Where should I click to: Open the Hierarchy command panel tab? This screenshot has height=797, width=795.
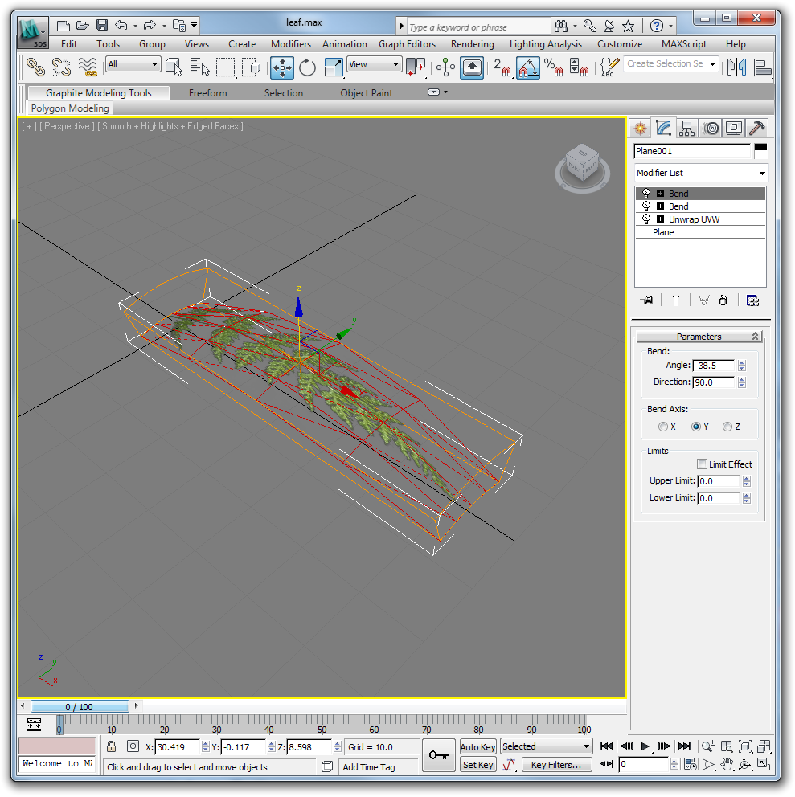(x=686, y=128)
